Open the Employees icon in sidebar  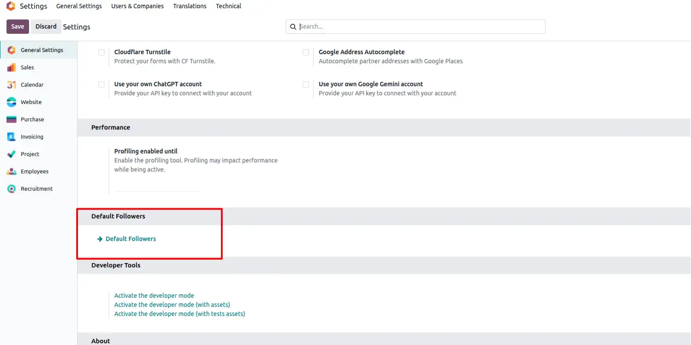12,171
